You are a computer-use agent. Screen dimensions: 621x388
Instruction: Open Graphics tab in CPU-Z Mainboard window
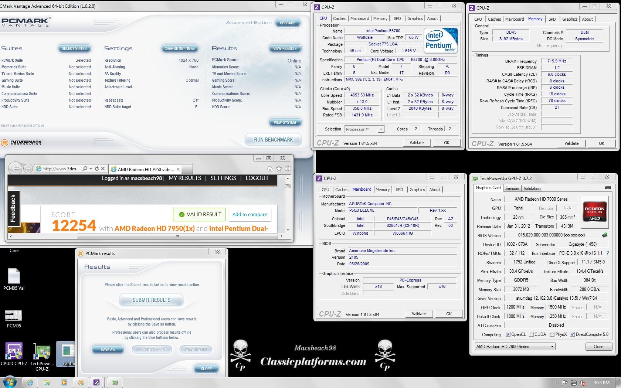[x=417, y=190]
